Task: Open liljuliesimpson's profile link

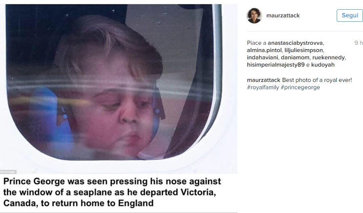Action: coord(304,50)
